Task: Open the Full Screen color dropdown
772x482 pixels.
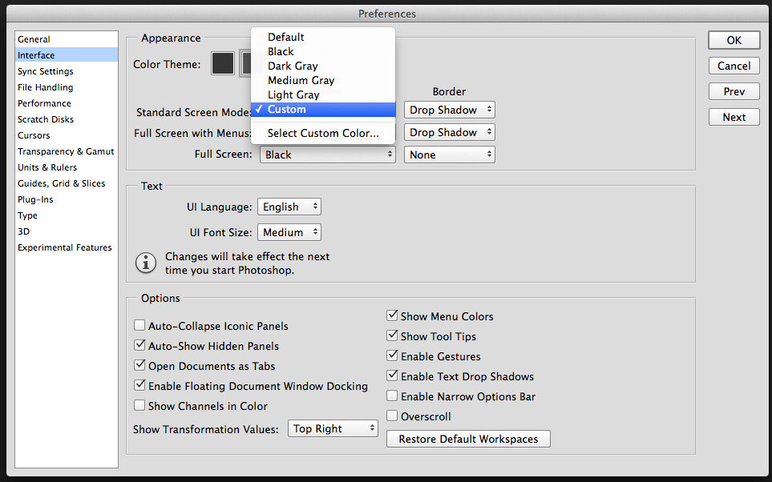Action: [328, 155]
